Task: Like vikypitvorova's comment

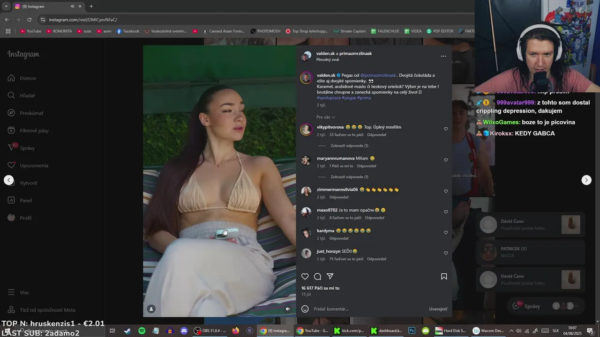Action: (x=446, y=129)
